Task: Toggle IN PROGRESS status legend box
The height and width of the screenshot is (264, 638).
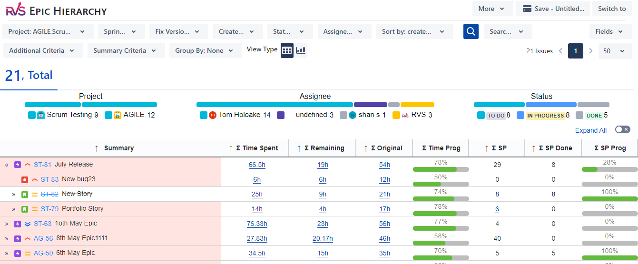Action: click(x=520, y=115)
